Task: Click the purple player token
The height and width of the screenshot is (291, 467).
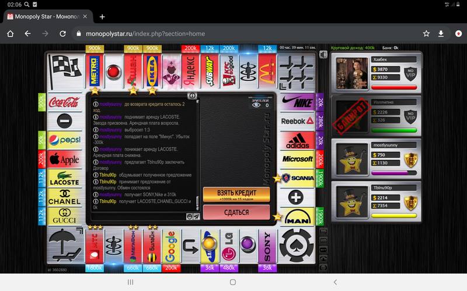Action: 248,244
